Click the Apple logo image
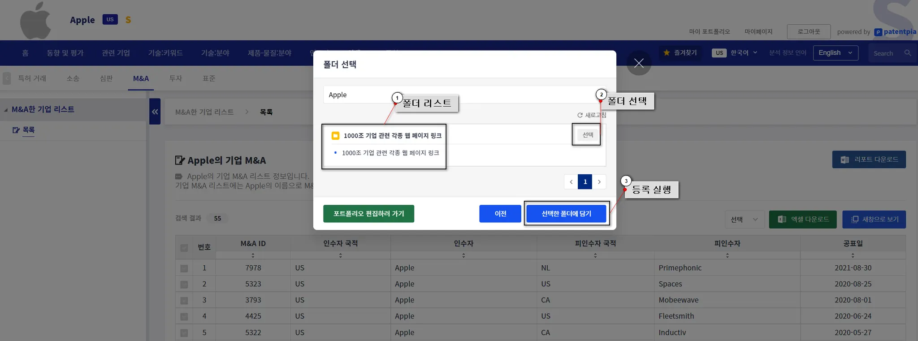The height and width of the screenshot is (341, 918). pyautogui.click(x=35, y=20)
